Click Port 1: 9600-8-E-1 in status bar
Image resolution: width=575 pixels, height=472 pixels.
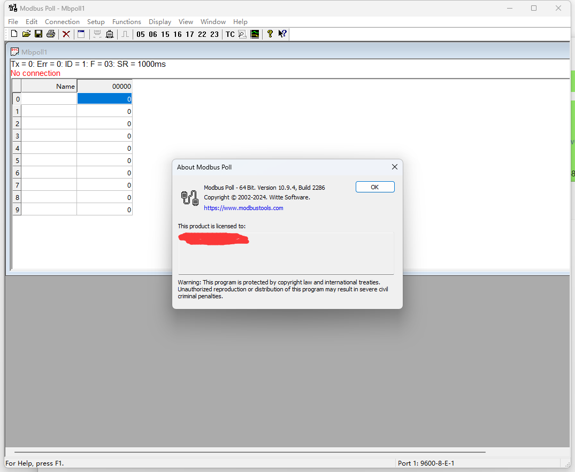pyautogui.click(x=426, y=463)
